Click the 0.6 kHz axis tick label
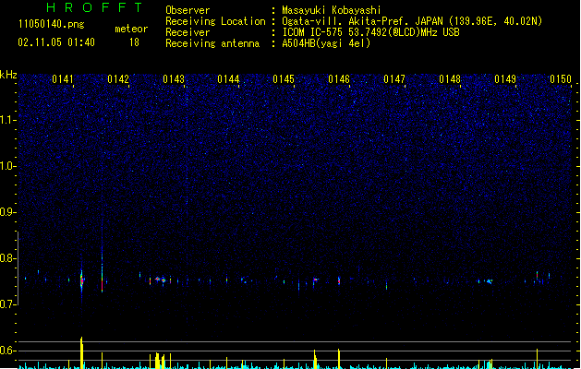The height and width of the screenshot is (369, 581). point(8,351)
